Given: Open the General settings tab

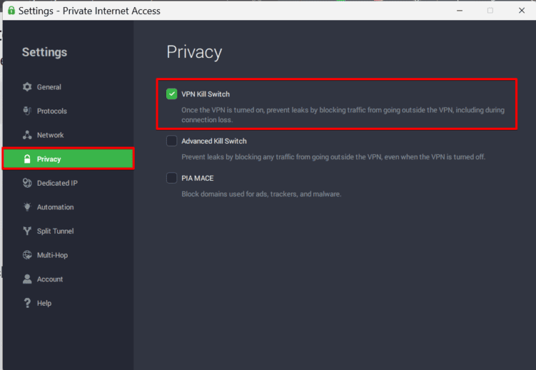Looking at the screenshot, I should (68, 87).
